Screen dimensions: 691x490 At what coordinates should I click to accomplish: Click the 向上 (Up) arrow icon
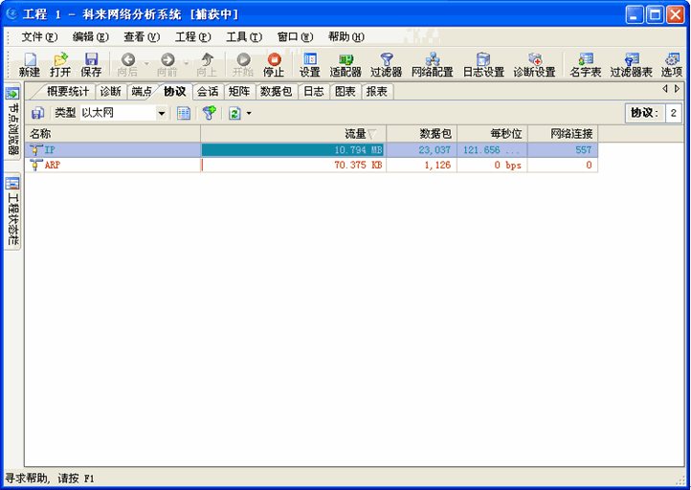click(x=207, y=59)
